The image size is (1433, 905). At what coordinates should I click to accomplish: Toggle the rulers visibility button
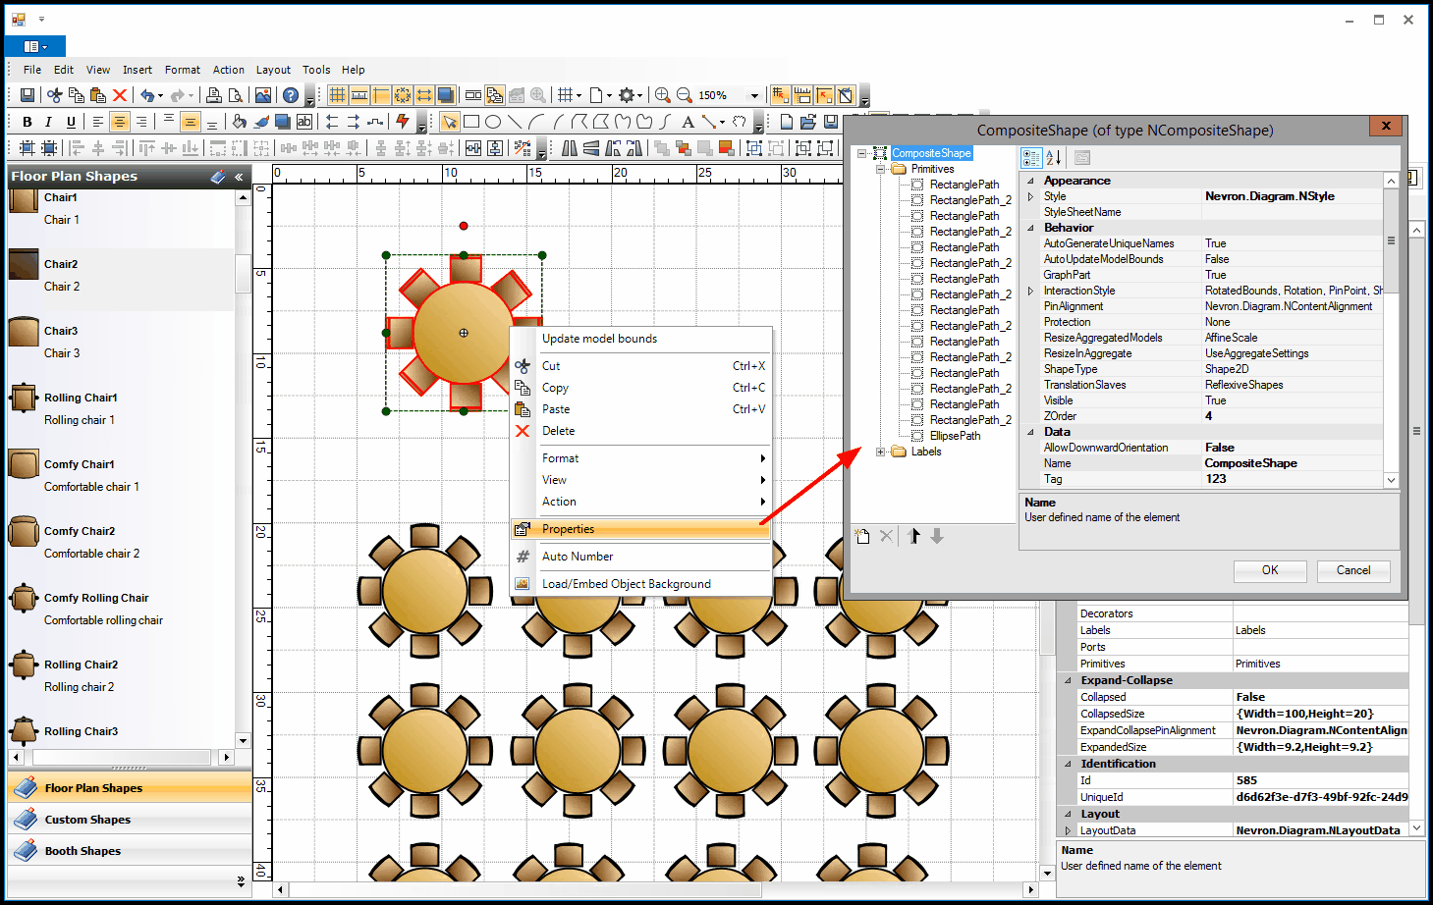359,95
